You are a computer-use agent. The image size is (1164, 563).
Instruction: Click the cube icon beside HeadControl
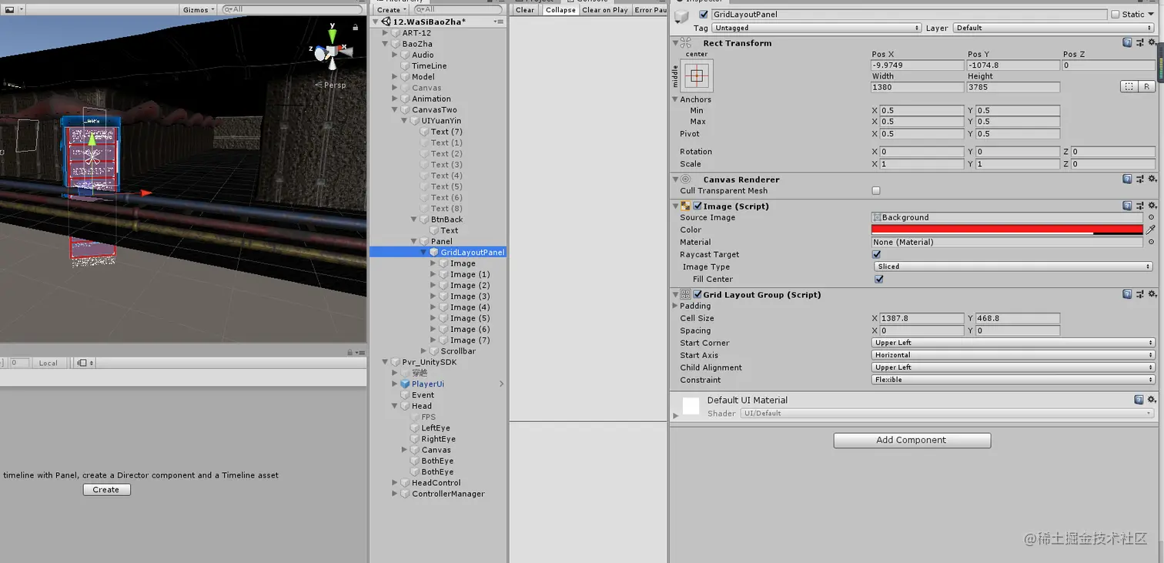(405, 483)
